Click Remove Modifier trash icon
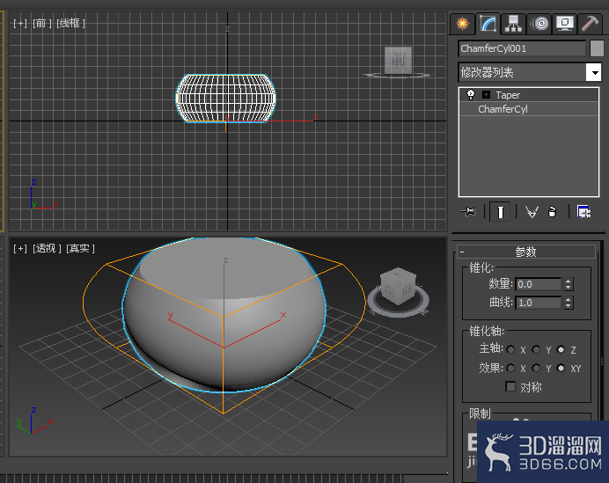The width and height of the screenshot is (609, 483). click(x=552, y=212)
